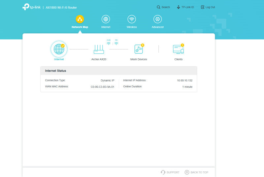Image resolution: width=264 pixels, height=177 pixels.
Task: Click the Log Out link text
Action: (x=210, y=7)
